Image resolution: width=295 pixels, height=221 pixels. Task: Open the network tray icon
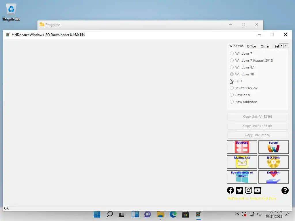click(x=252, y=214)
